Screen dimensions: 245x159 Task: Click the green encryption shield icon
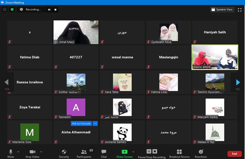coord(12,10)
